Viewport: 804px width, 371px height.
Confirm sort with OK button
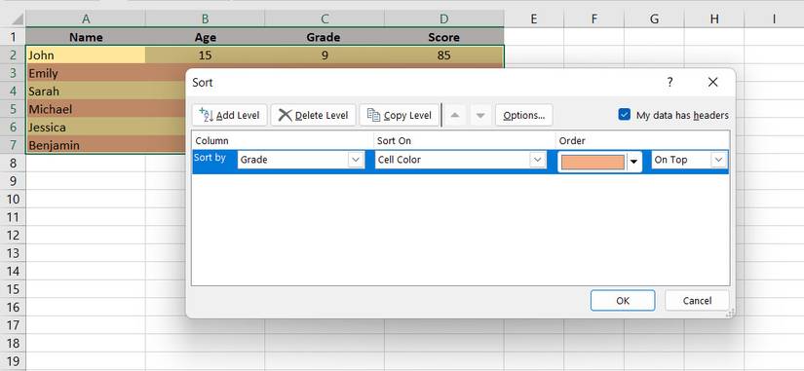(x=623, y=301)
